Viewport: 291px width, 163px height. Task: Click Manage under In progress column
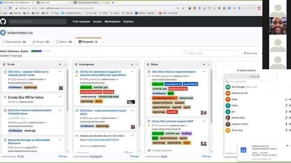pos(135,156)
